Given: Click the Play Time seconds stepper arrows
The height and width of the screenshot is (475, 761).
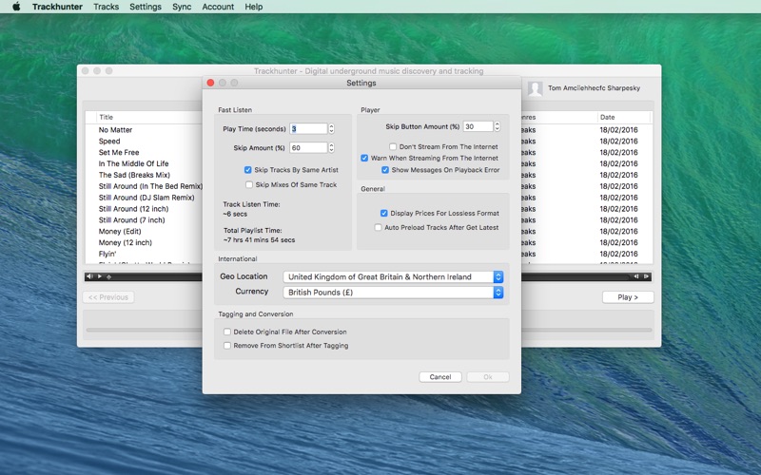Looking at the screenshot, I should point(331,128).
